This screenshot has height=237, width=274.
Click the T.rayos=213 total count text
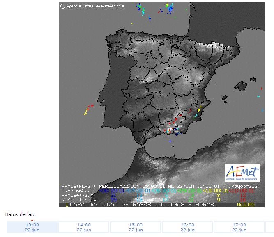point(246,186)
